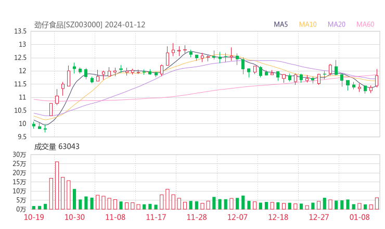
Task: Click the 13.5 price axis label
Action: tap(20, 31)
